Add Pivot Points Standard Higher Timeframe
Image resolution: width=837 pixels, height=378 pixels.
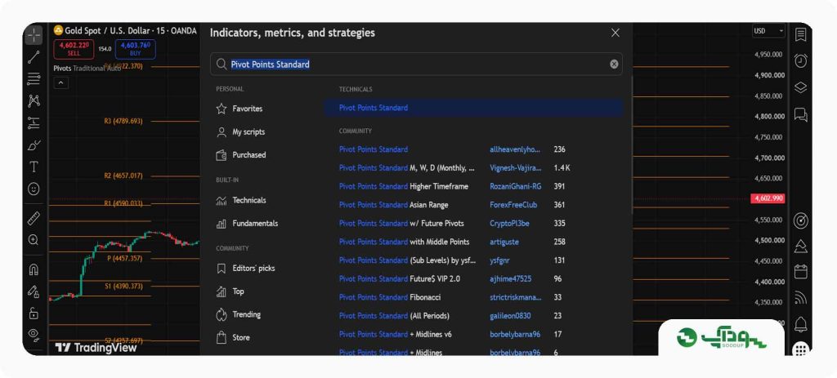pyautogui.click(x=473, y=187)
